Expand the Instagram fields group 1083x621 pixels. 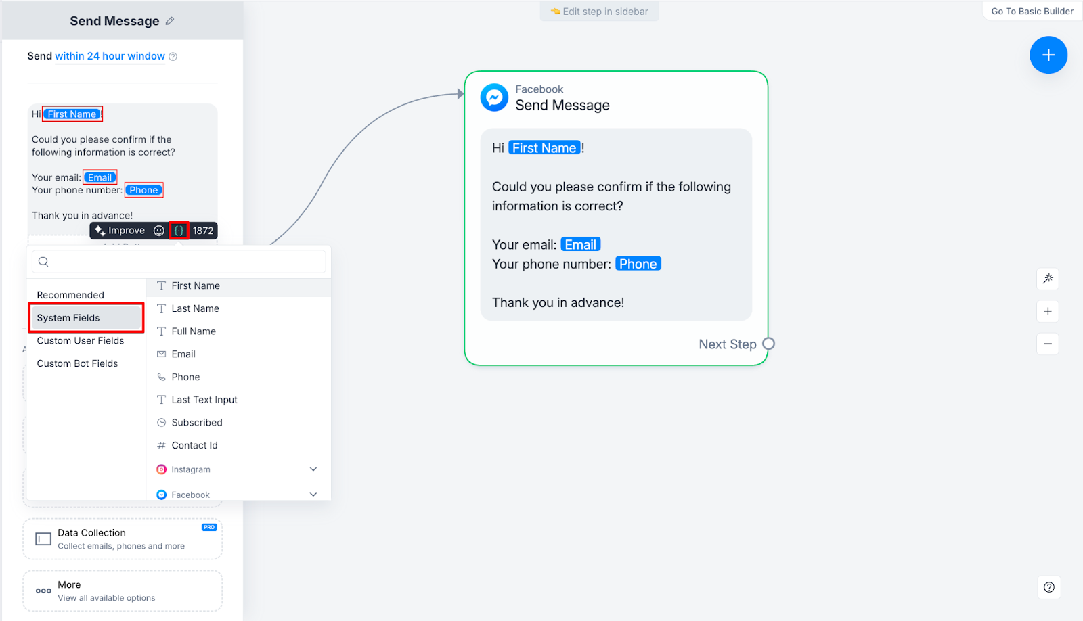(x=313, y=469)
